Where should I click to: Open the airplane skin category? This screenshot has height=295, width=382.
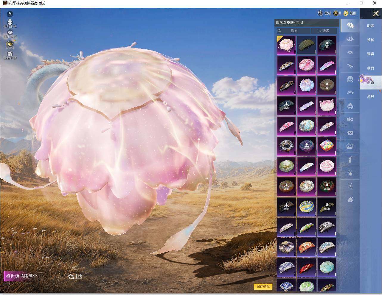pyautogui.click(x=350, y=66)
